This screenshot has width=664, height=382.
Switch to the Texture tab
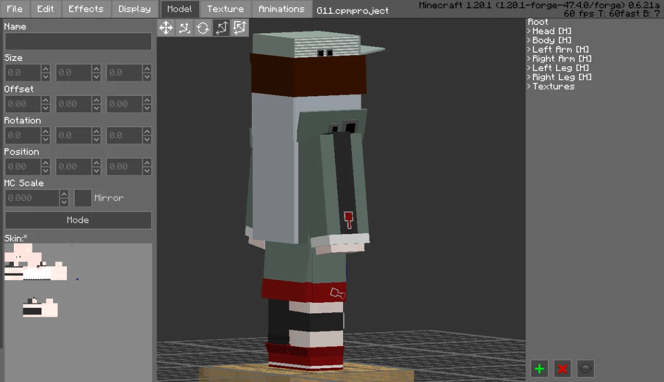(225, 9)
